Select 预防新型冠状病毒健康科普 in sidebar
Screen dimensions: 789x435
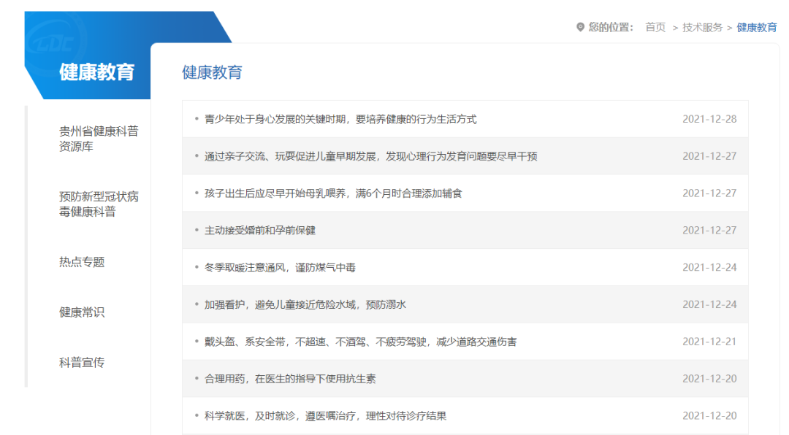click(99, 204)
